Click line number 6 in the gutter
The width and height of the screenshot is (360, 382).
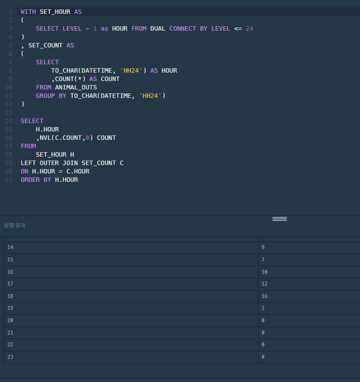(10, 53)
